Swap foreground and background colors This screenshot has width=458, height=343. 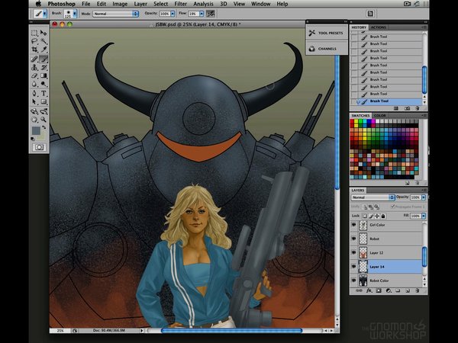pos(44,127)
